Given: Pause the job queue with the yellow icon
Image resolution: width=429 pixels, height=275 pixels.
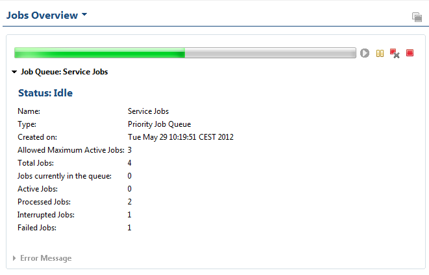Looking at the screenshot, I should pyautogui.click(x=380, y=53).
